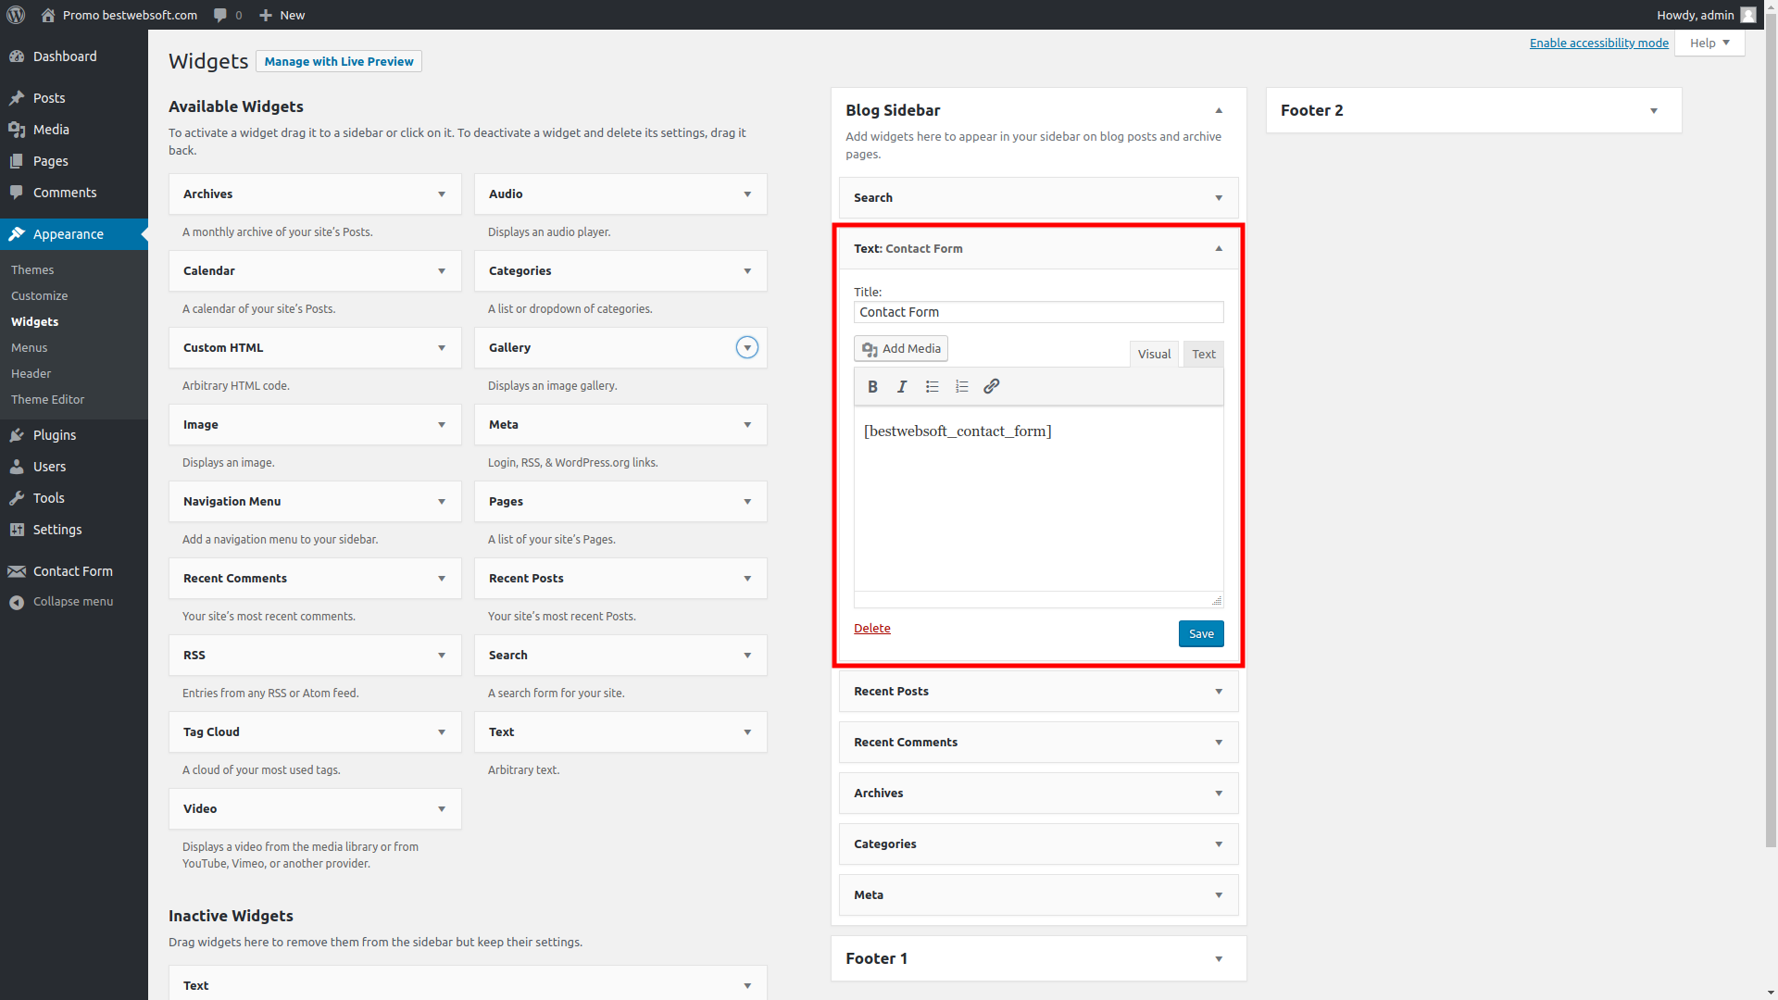
Task: Open the Help dropdown
Action: pos(1709,43)
